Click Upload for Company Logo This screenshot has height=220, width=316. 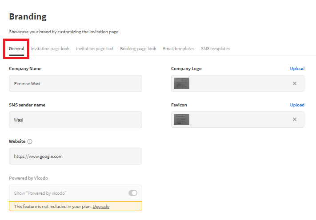(x=297, y=69)
